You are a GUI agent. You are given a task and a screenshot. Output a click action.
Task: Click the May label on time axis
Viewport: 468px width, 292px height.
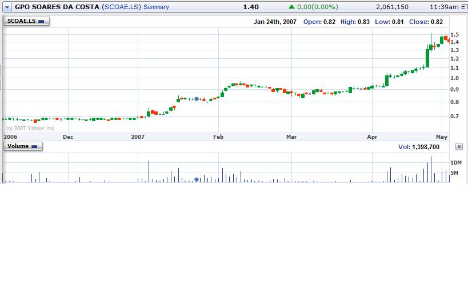[x=442, y=137]
